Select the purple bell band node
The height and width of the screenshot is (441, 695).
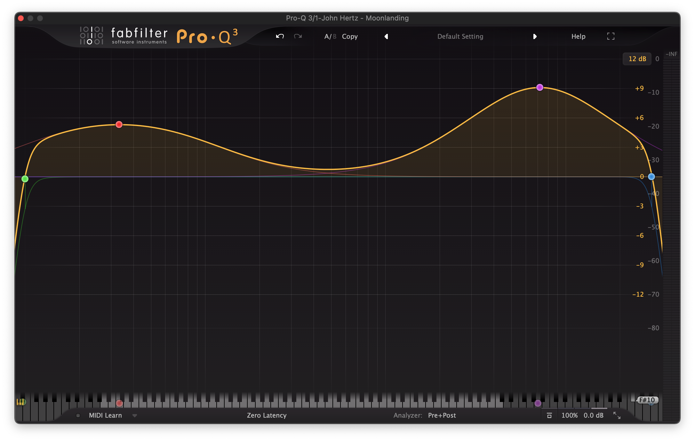(540, 87)
